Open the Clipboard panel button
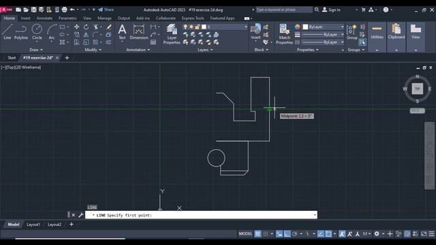 click(396, 37)
